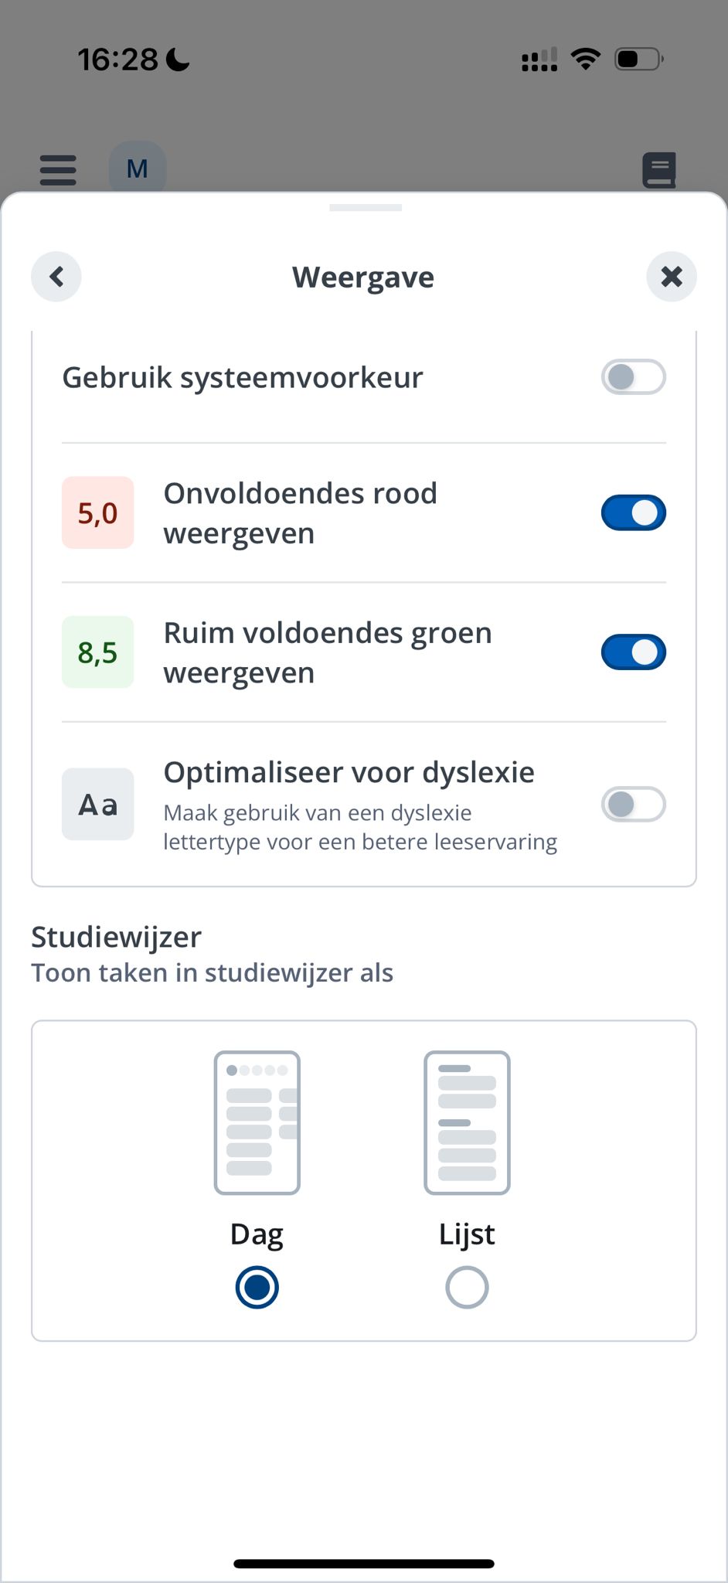Tap the Wi-Fi status bar icon

pos(586,59)
